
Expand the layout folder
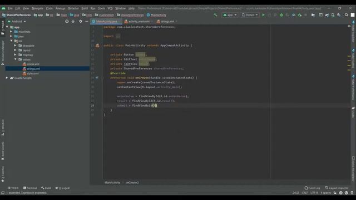pos(15,50)
